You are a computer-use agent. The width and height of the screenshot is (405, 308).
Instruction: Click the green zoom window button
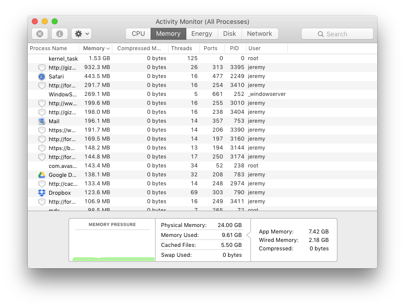tap(55, 21)
